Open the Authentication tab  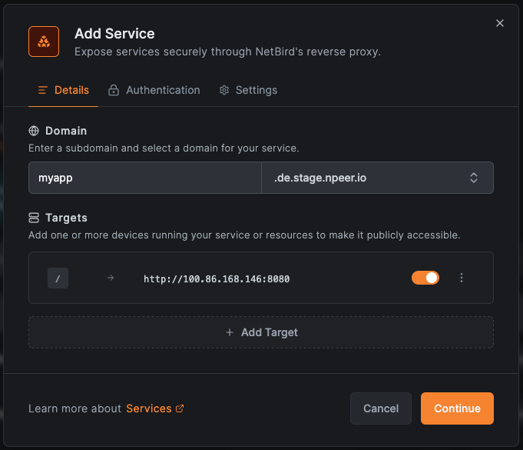coord(154,90)
